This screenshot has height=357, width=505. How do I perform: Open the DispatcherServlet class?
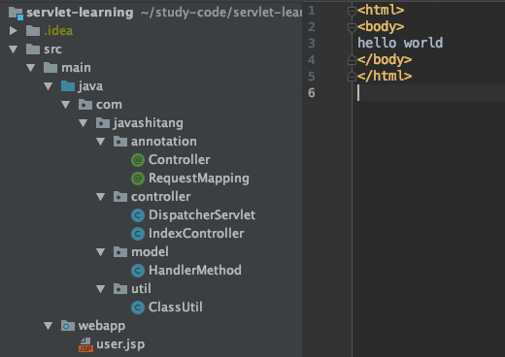click(202, 215)
